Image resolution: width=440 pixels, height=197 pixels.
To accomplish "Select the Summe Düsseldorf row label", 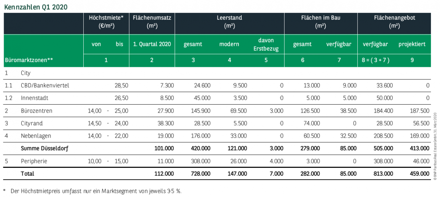I will [45, 148].
